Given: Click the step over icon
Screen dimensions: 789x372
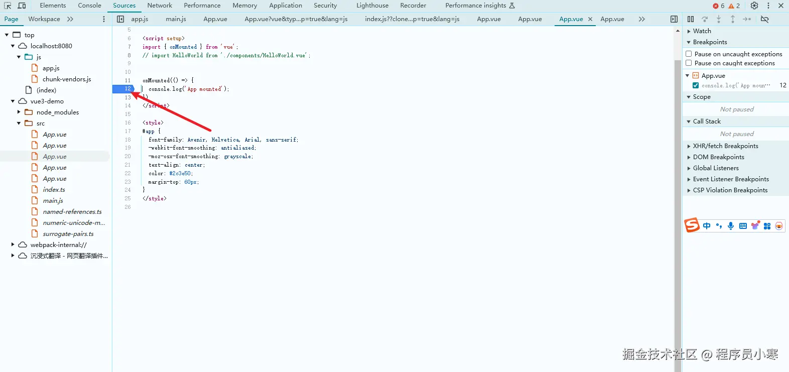Looking at the screenshot, I should click(705, 19).
